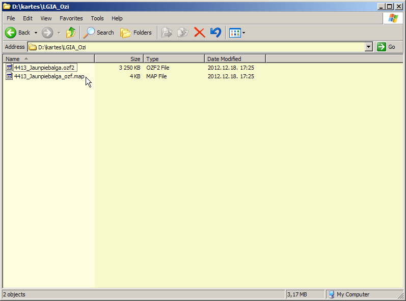The height and width of the screenshot is (301, 406).
Task: Open the Edit menu
Action: pyautogui.click(x=28, y=18)
